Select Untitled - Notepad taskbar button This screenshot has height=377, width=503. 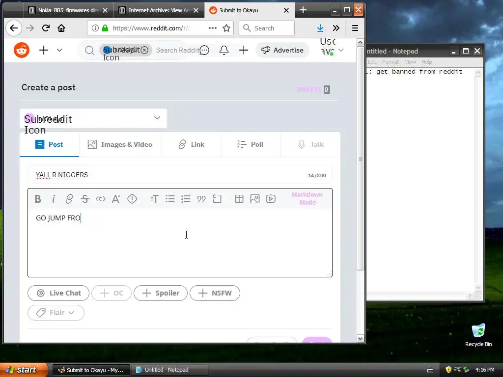tap(170, 370)
